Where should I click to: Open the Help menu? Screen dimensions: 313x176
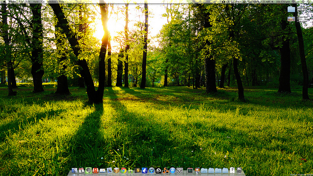tap(62, 1)
